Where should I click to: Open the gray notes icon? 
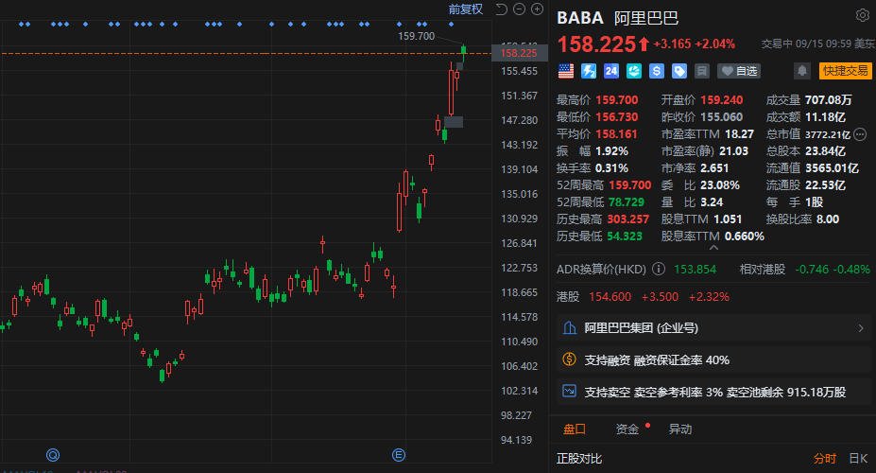click(x=701, y=71)
